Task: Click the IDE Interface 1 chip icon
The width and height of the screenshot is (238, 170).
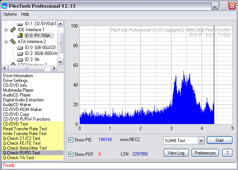Action: [x=13, y=30]
